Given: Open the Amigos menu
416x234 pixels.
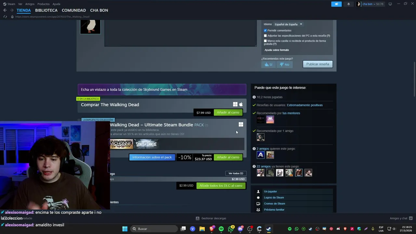Looking at the screenshot, I should pos(30,4).
